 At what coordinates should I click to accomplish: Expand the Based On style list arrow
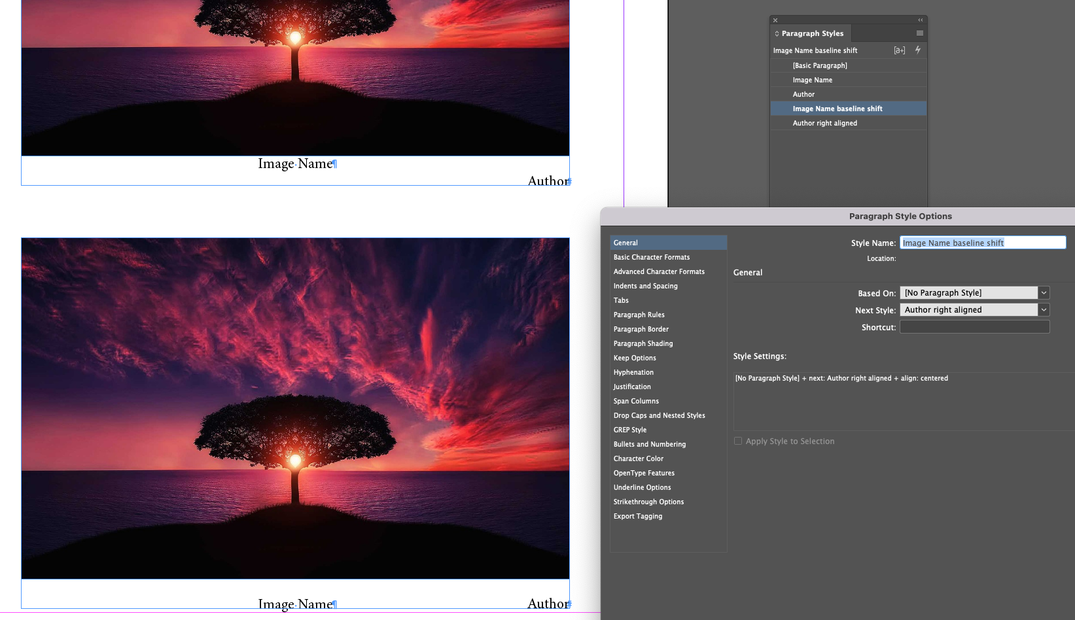(1044, 292)
